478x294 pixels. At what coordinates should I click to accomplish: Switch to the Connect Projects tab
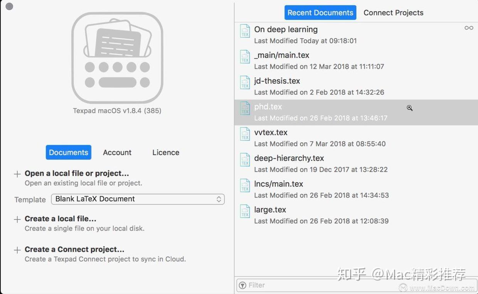coord(393,13)
